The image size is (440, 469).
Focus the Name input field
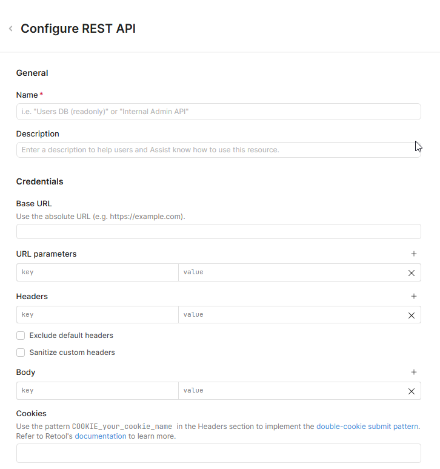(218, 112)
